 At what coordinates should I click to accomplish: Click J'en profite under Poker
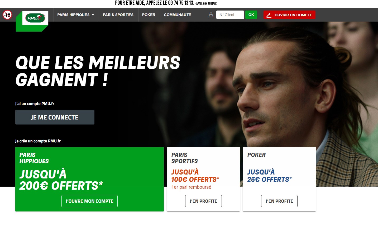point(279,201)
